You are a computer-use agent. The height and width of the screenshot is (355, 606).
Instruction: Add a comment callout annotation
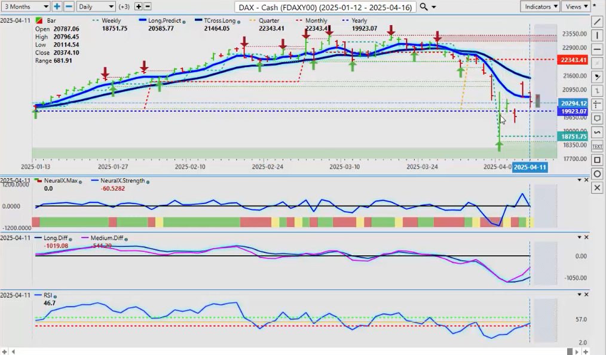point(597,118)
